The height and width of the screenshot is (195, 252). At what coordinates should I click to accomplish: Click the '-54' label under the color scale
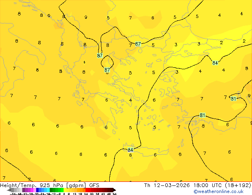click(13, 194)
